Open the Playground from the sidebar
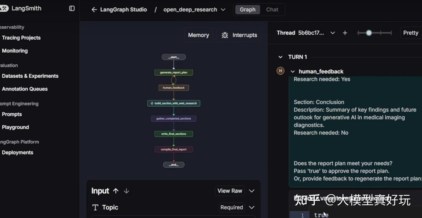Viewport: 422px width, 218px height. coord(15,127)
